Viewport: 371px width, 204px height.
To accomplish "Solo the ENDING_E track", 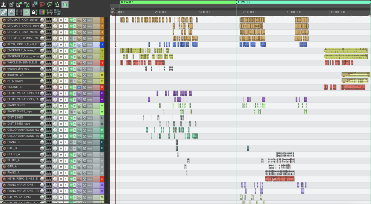I will click(66, 88).
